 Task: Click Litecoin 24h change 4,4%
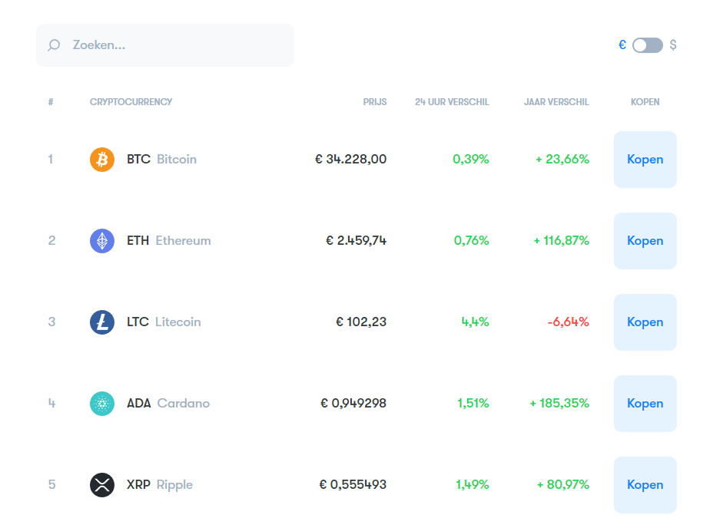(x=476, y=322)
